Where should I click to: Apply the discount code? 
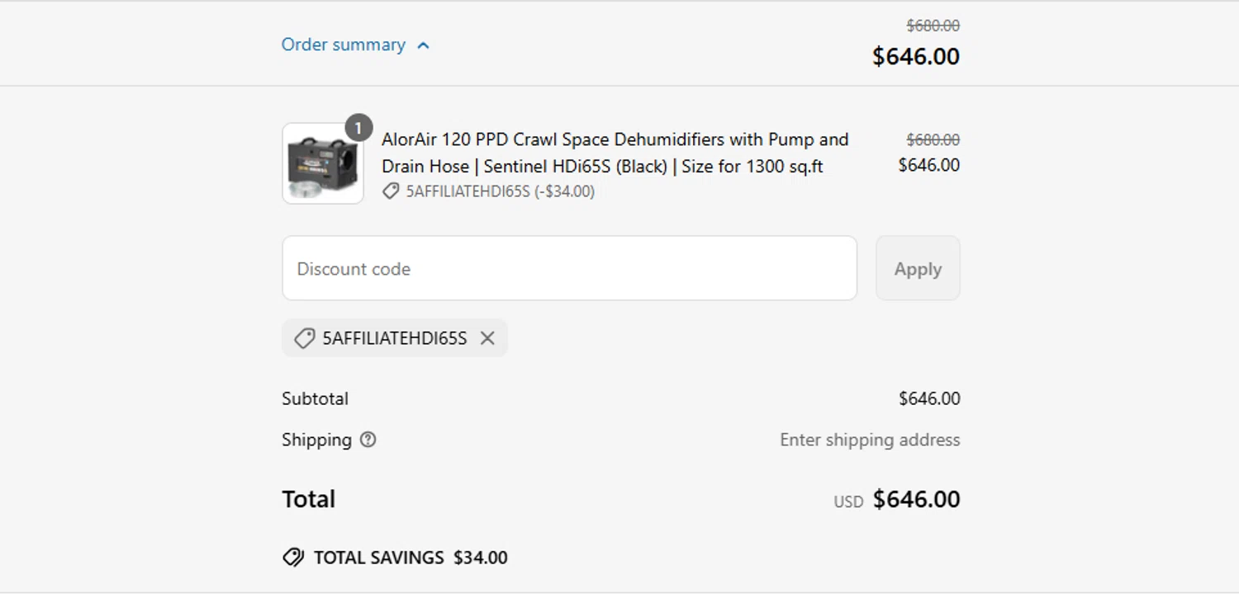coord(918,268)
